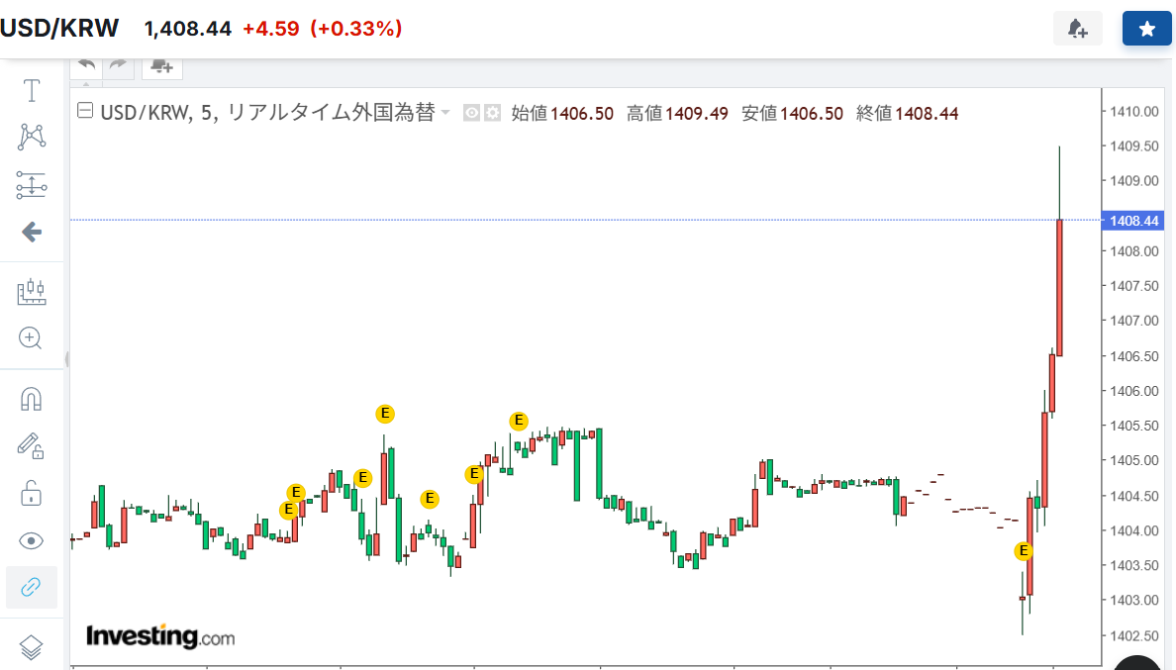This screenshot has width=1176, height=670.
Task: Activate the zoom in tool
Action: coord(32,338)
